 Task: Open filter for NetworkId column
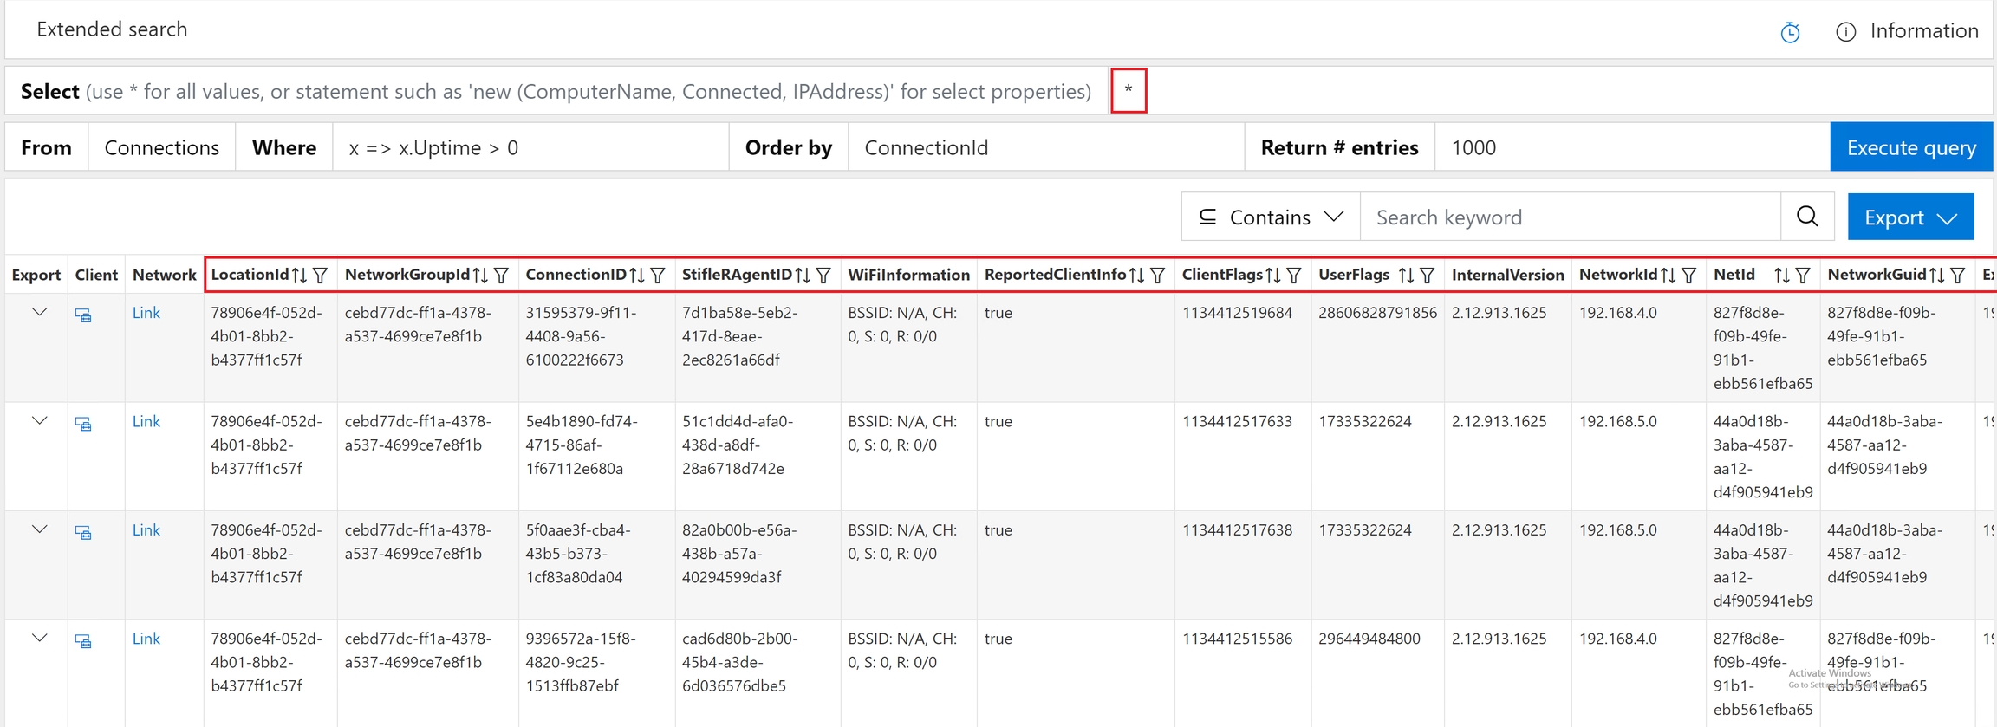1689,276
